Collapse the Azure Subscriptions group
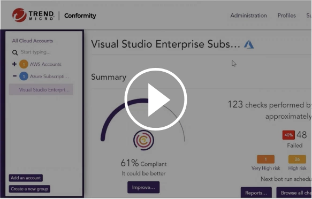 click(x=14, y=76)
